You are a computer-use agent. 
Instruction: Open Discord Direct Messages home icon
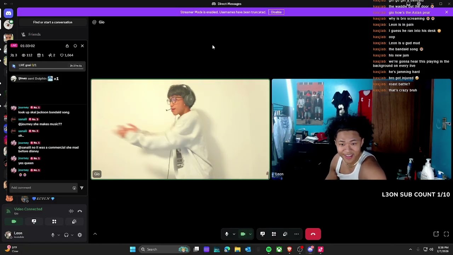(x=8, y=13)
